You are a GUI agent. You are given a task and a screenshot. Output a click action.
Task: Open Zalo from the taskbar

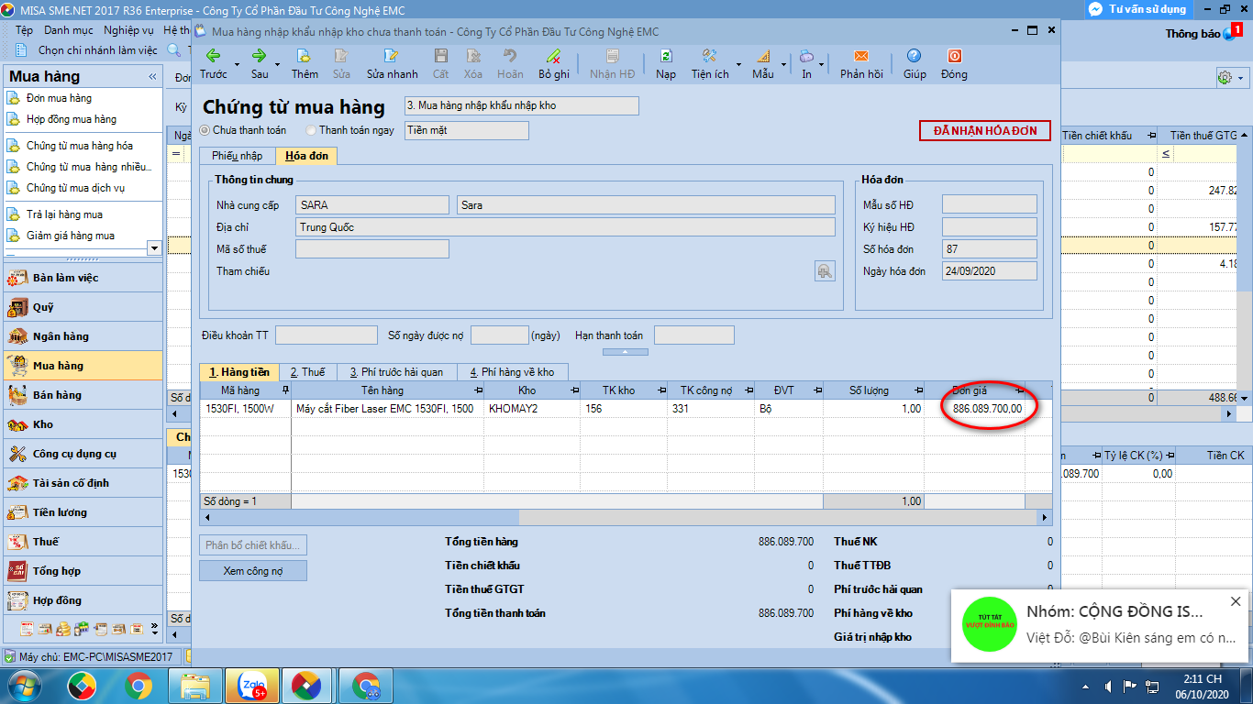tap(250, 685)
